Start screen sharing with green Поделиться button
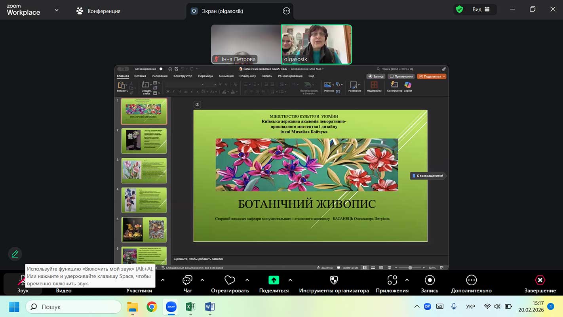The image size is (563, 317). (x=274, y=281)
